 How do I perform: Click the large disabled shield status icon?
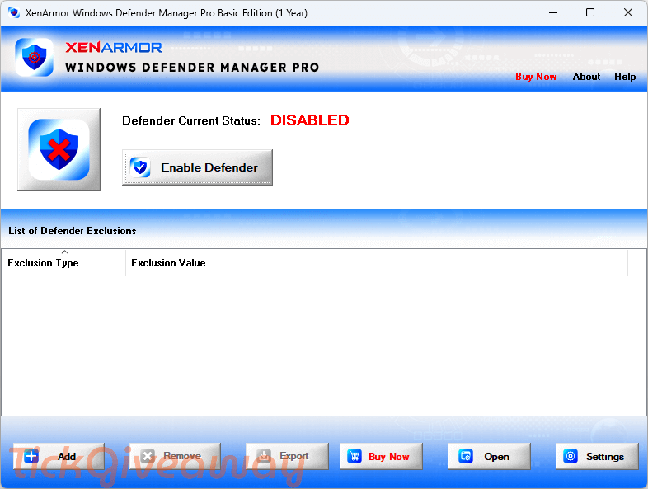pyautogui.click(x=59, y=149)
